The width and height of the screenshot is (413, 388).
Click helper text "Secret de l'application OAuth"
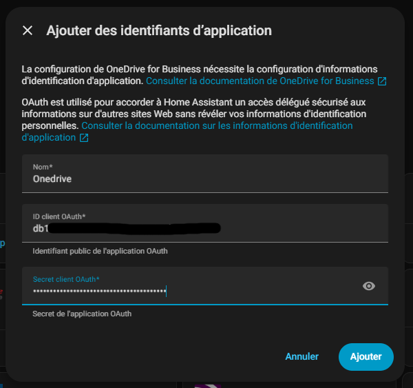point(82,314)
